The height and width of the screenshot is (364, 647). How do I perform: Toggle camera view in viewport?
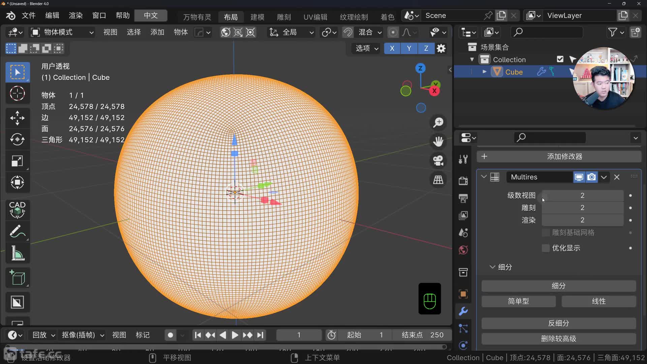click(x=438, y=160)
